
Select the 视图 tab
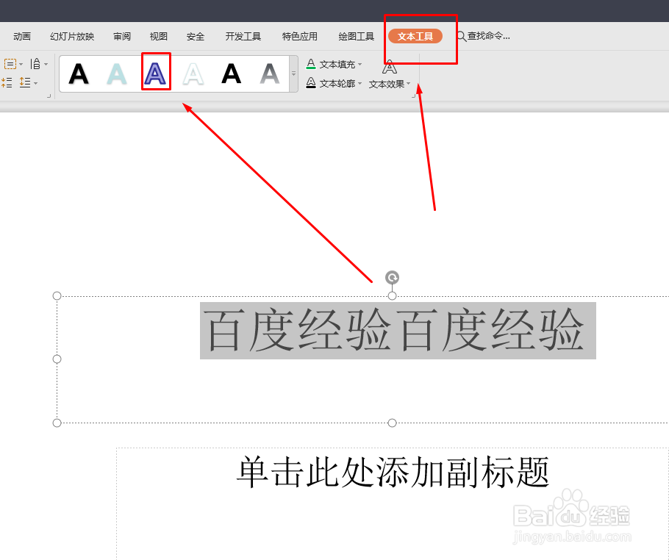pos(158,37)
